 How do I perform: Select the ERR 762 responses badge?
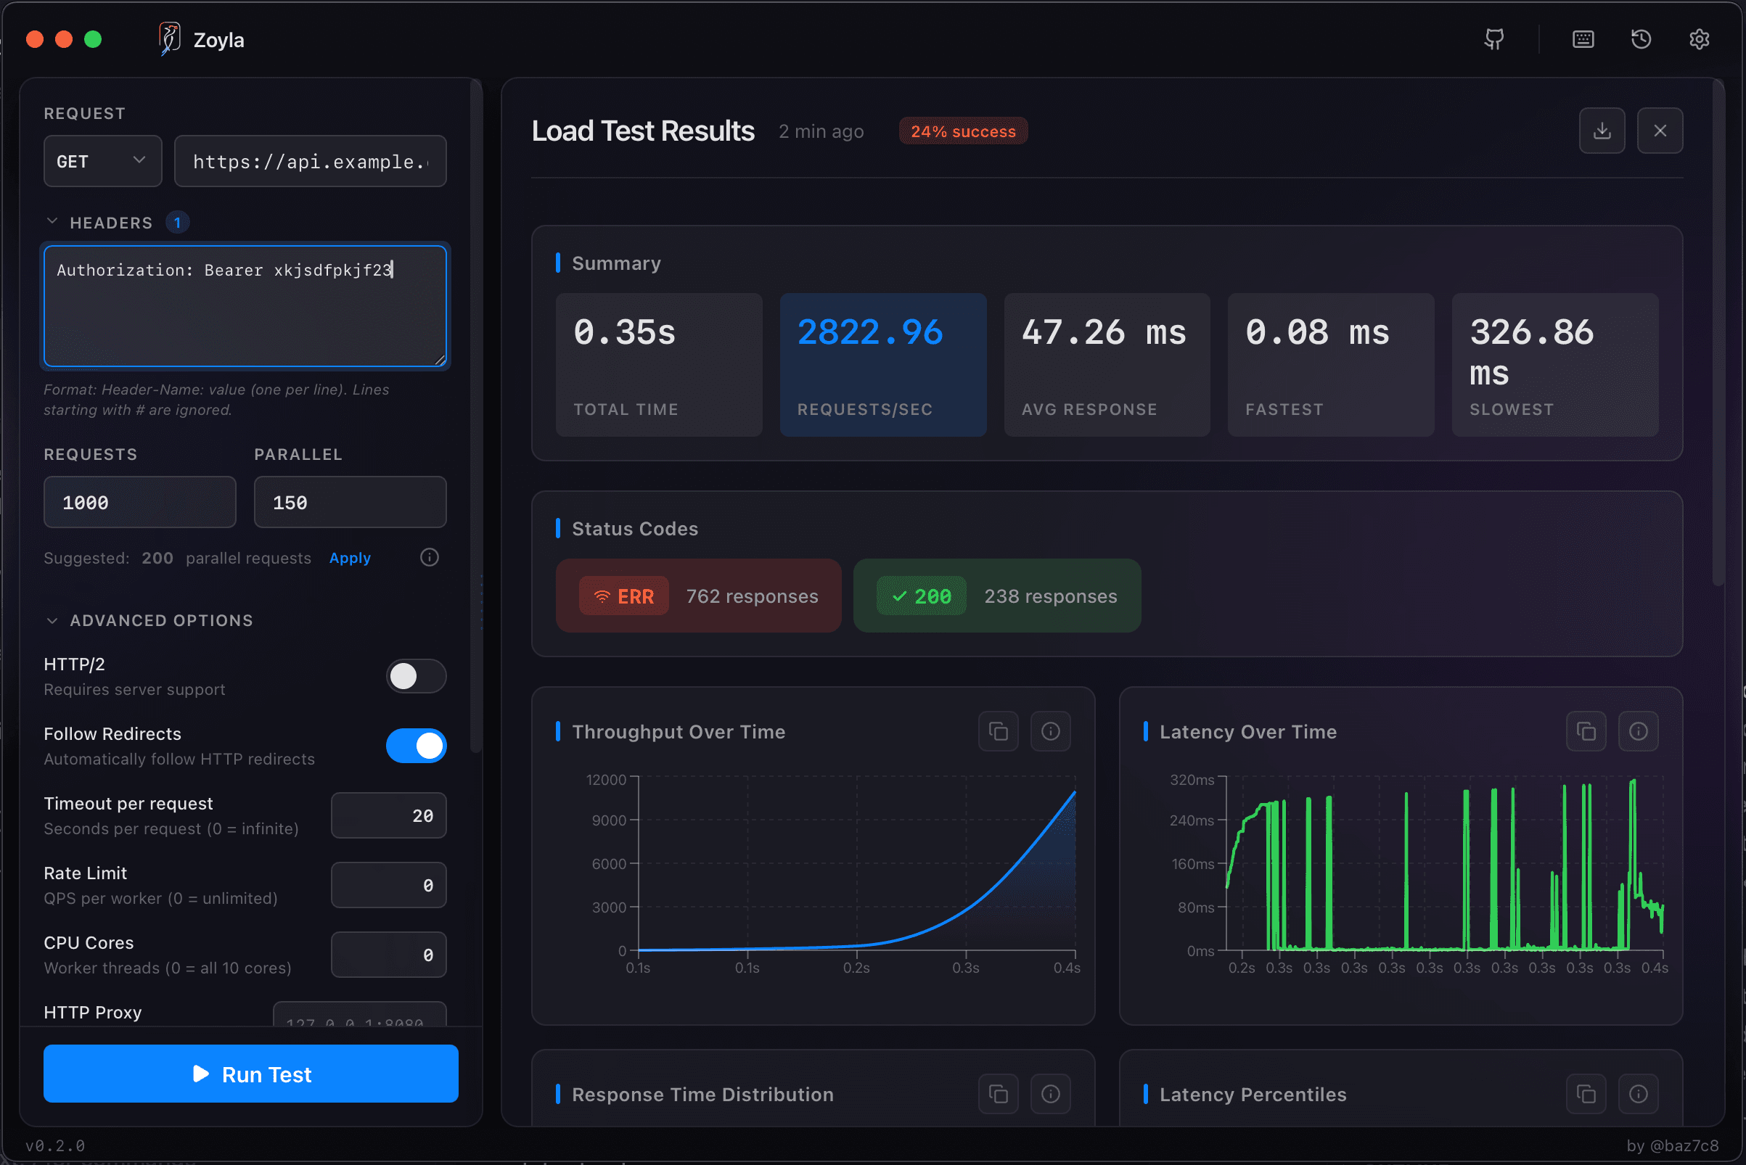697,595
